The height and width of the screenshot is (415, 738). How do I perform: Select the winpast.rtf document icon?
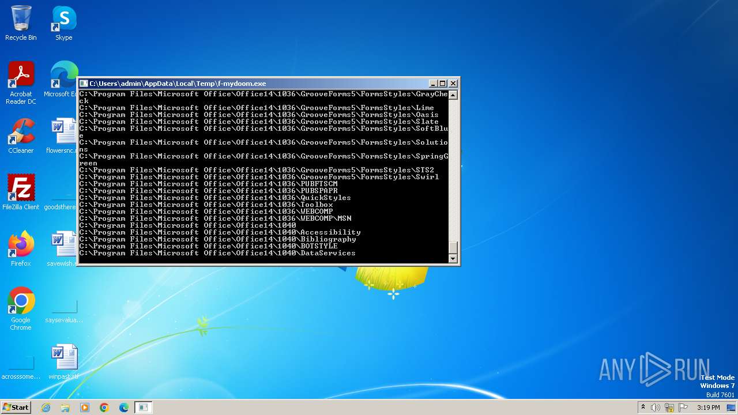click(63, 362)
